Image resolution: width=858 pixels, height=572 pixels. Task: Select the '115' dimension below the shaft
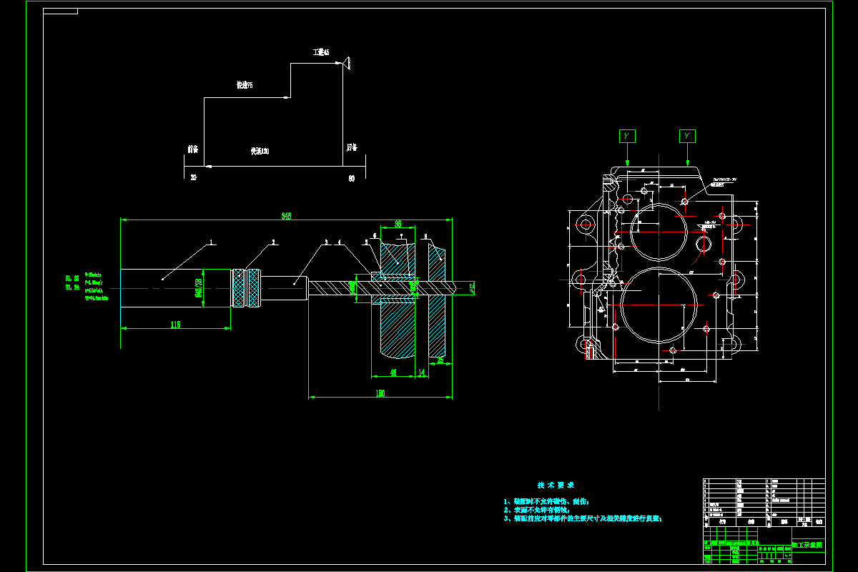click(175, 325)
